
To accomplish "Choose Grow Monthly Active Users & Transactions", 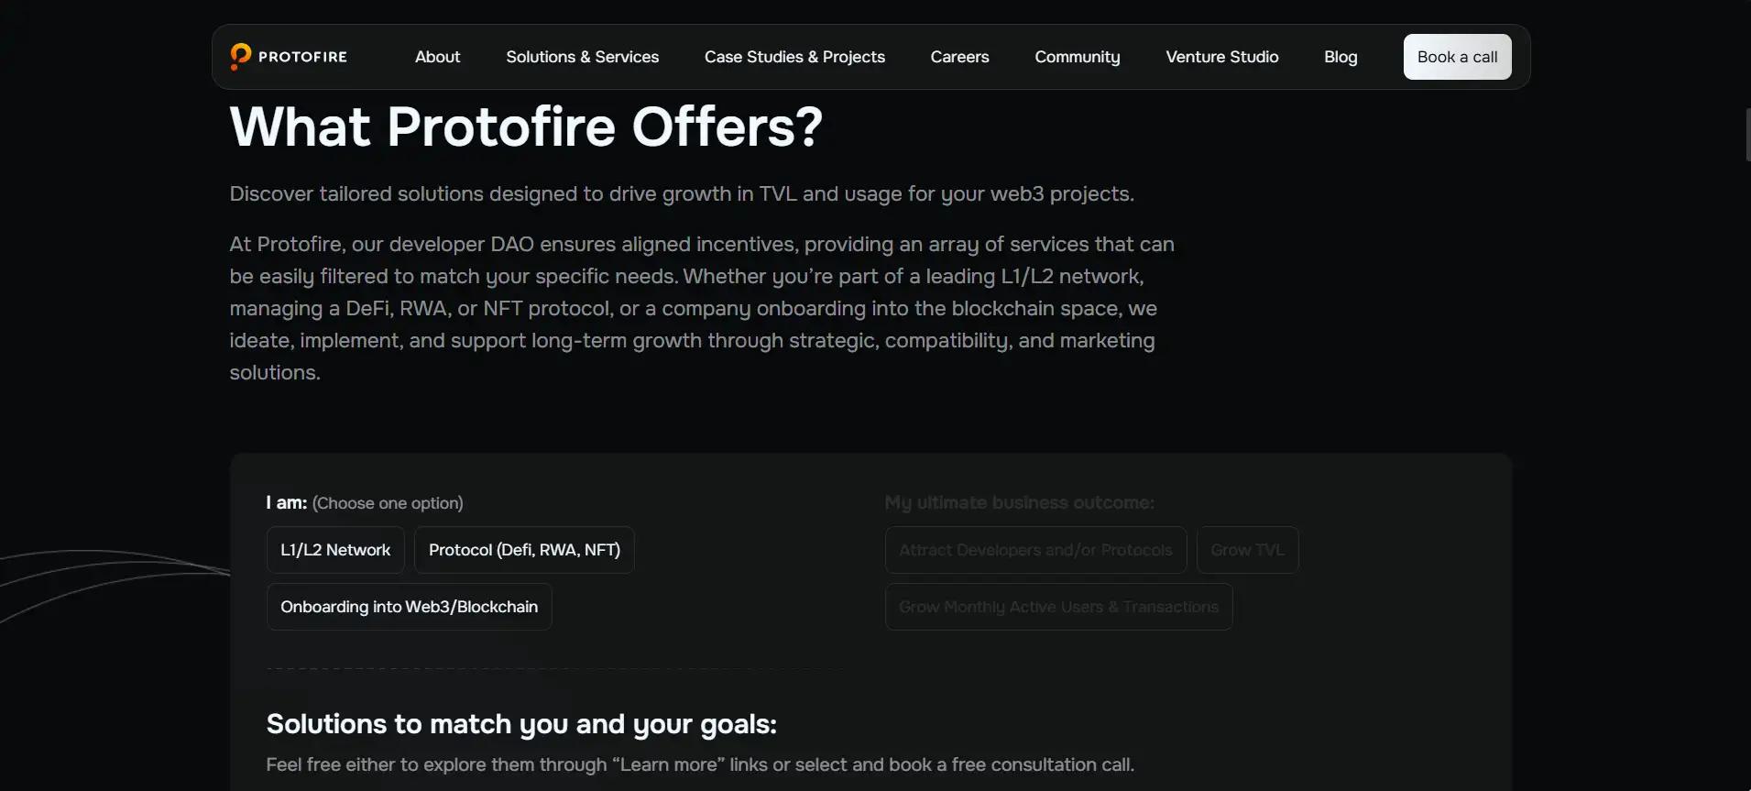I will 1058,607.
